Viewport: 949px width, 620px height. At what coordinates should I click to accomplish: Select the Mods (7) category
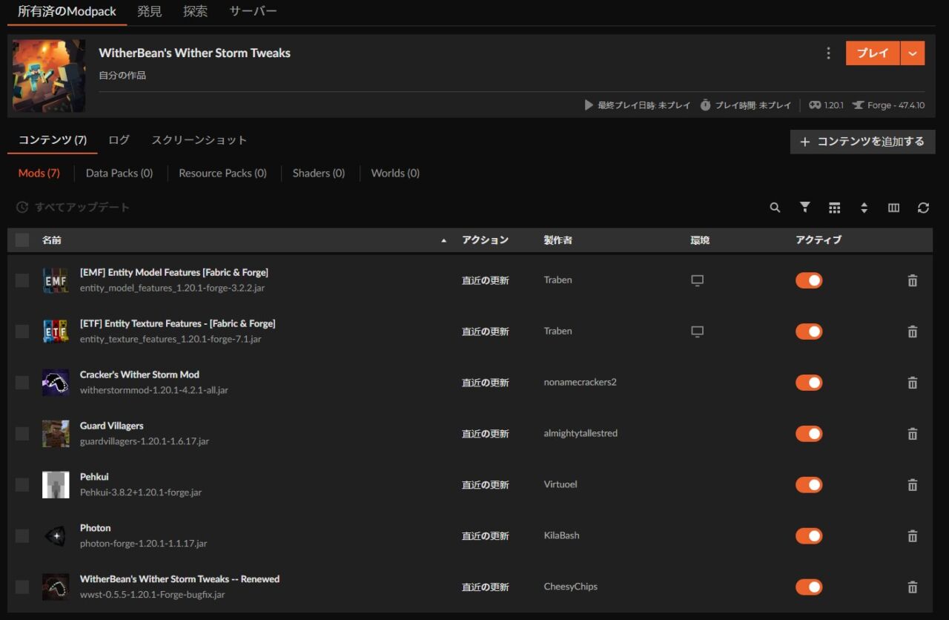[39, 173]
